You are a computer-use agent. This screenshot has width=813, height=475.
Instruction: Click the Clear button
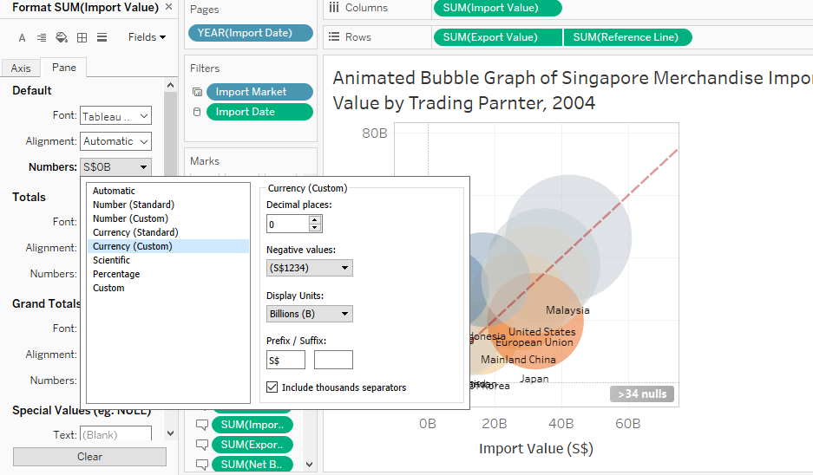tap(89, 457)
